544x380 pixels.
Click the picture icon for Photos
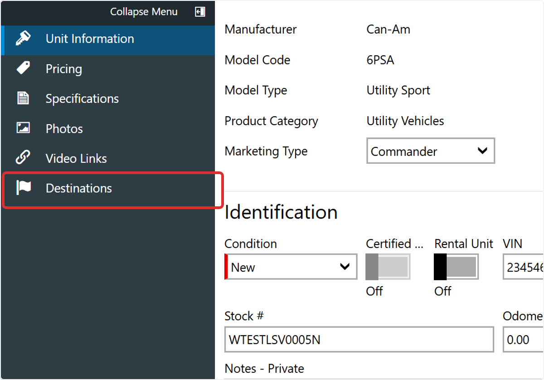point(23,128)
